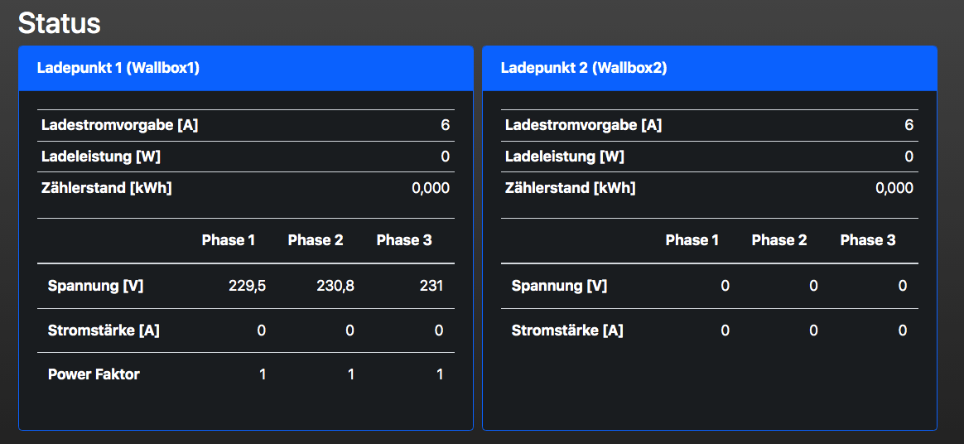The height and width of the screenshot is (444, 964).
Task: Click Stromstärke [A] label in Wallbox1
Action: pyautogui.click(x=104, y=331)
